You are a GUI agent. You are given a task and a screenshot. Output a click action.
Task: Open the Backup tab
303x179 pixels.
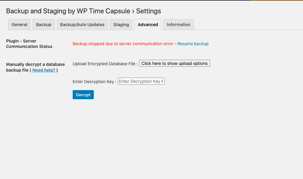tap(43, 25)
